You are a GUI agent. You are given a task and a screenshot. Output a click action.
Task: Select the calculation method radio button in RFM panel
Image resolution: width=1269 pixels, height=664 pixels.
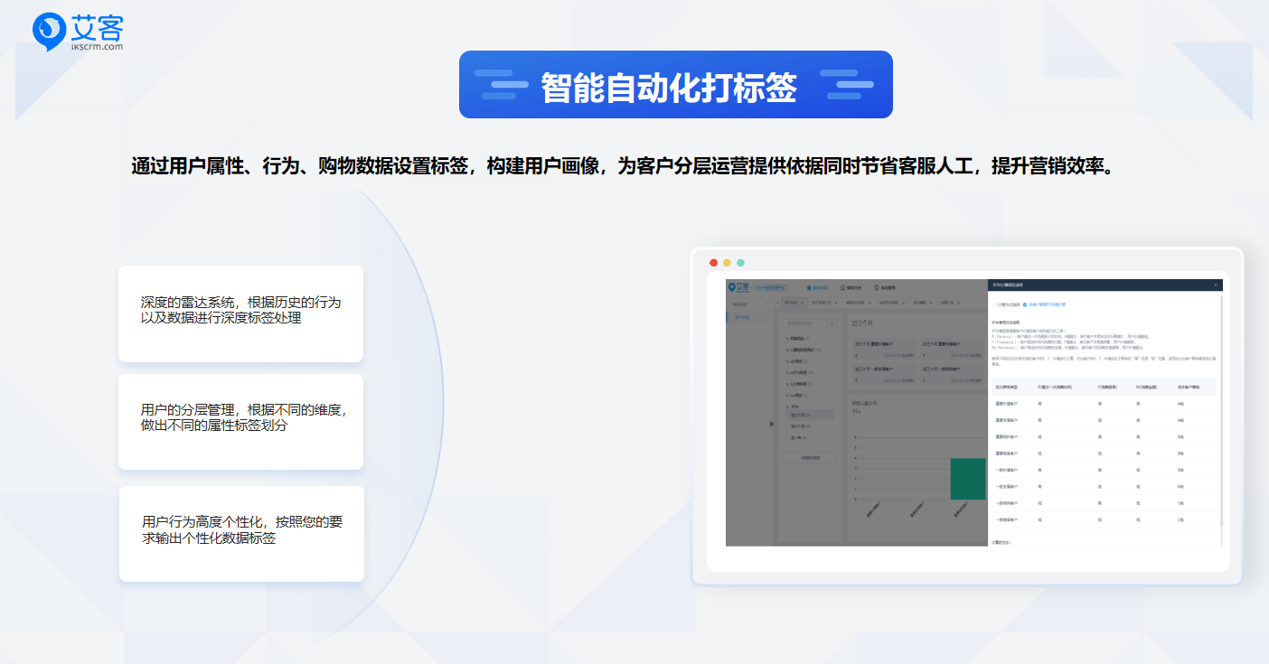click(1025, 304)
